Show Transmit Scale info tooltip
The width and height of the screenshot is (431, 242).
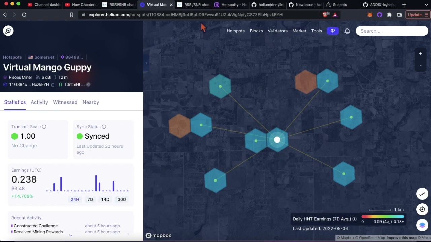click(x=44, y=127)
